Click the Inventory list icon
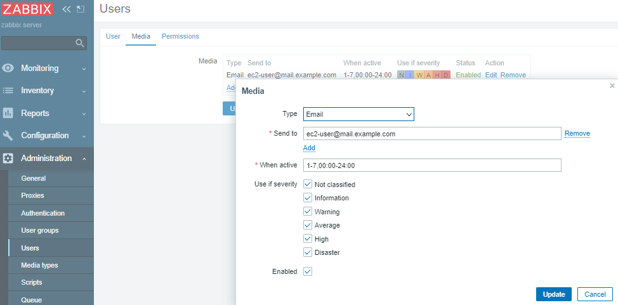The width and height of the screenshot is (618, 305). coord(8,91)
